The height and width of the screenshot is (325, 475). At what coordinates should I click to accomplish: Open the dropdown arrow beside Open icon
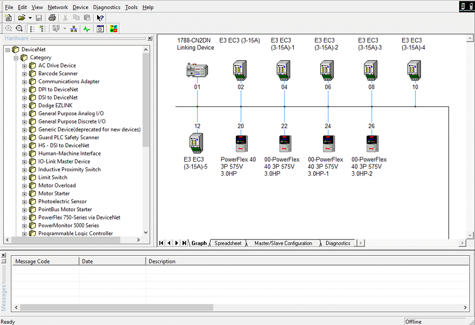click(x=30, y=18)
